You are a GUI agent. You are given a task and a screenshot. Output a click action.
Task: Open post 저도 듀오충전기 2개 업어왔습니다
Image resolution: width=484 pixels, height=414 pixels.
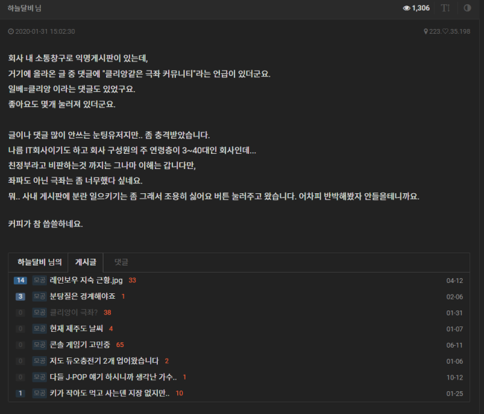pos(104,361)
